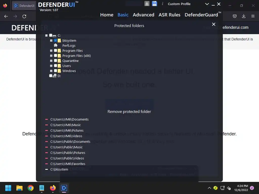Check the Quarantine folder checkbox
Image resolution: width=259 pixels, height=194 pixels.
pyautogui.click(x=55, y=61)
